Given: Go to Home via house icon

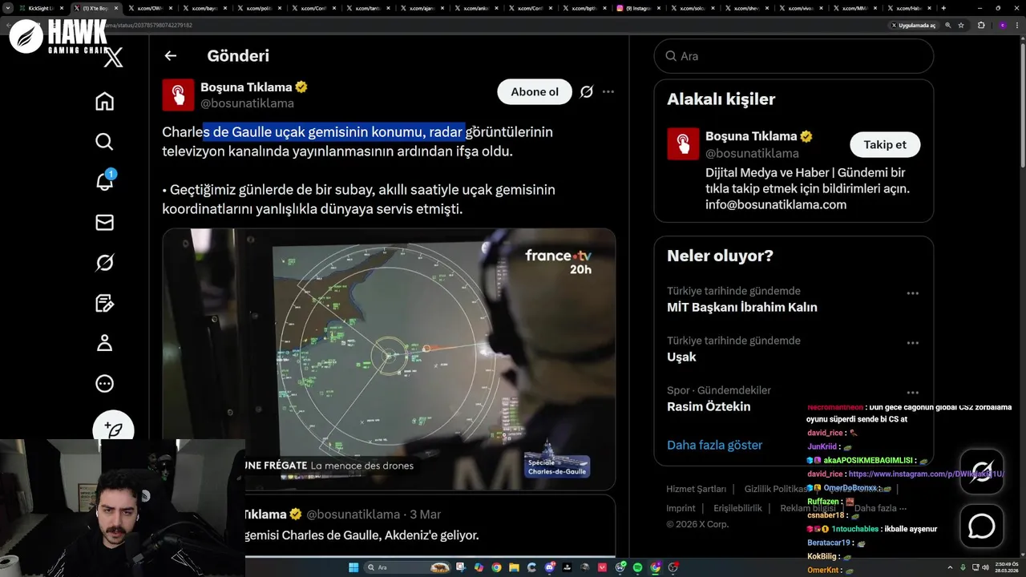Looking at the screenshot, I should click(104, 101).
